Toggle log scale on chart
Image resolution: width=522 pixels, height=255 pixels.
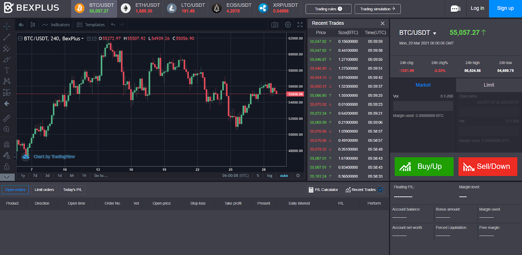[x=270, y=175]
